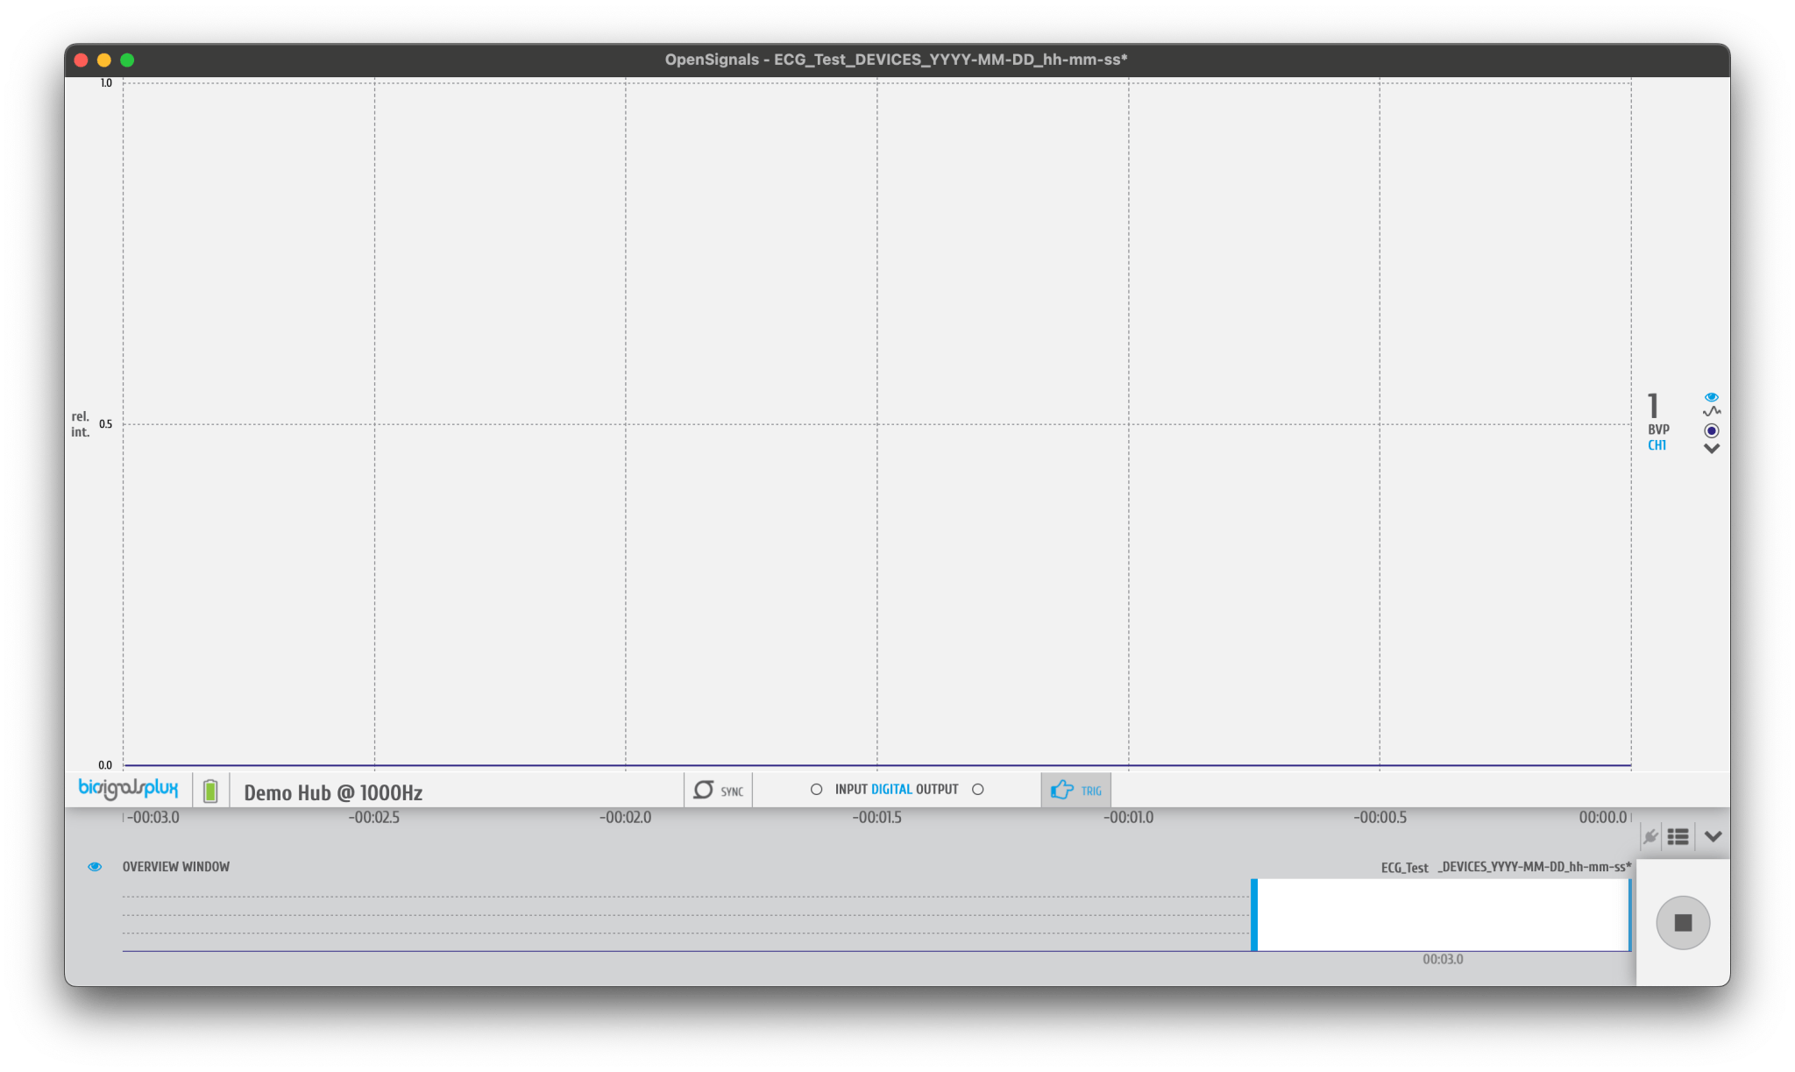
Task: Open the channel list view icon
Action: [x=1679, y=837]
